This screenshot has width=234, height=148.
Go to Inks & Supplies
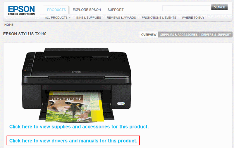coord(89,18)
